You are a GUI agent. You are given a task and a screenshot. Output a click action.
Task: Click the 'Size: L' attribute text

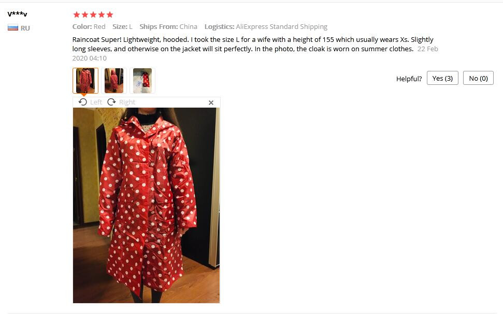pyautogui.click(x=122, y=26)
